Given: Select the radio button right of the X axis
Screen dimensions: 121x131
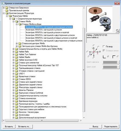Looking at the screenshot, I should [x=100, y=52].
